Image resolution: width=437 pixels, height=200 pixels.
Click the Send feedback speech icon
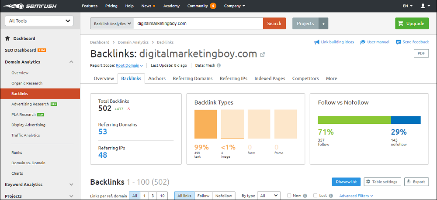398,42
